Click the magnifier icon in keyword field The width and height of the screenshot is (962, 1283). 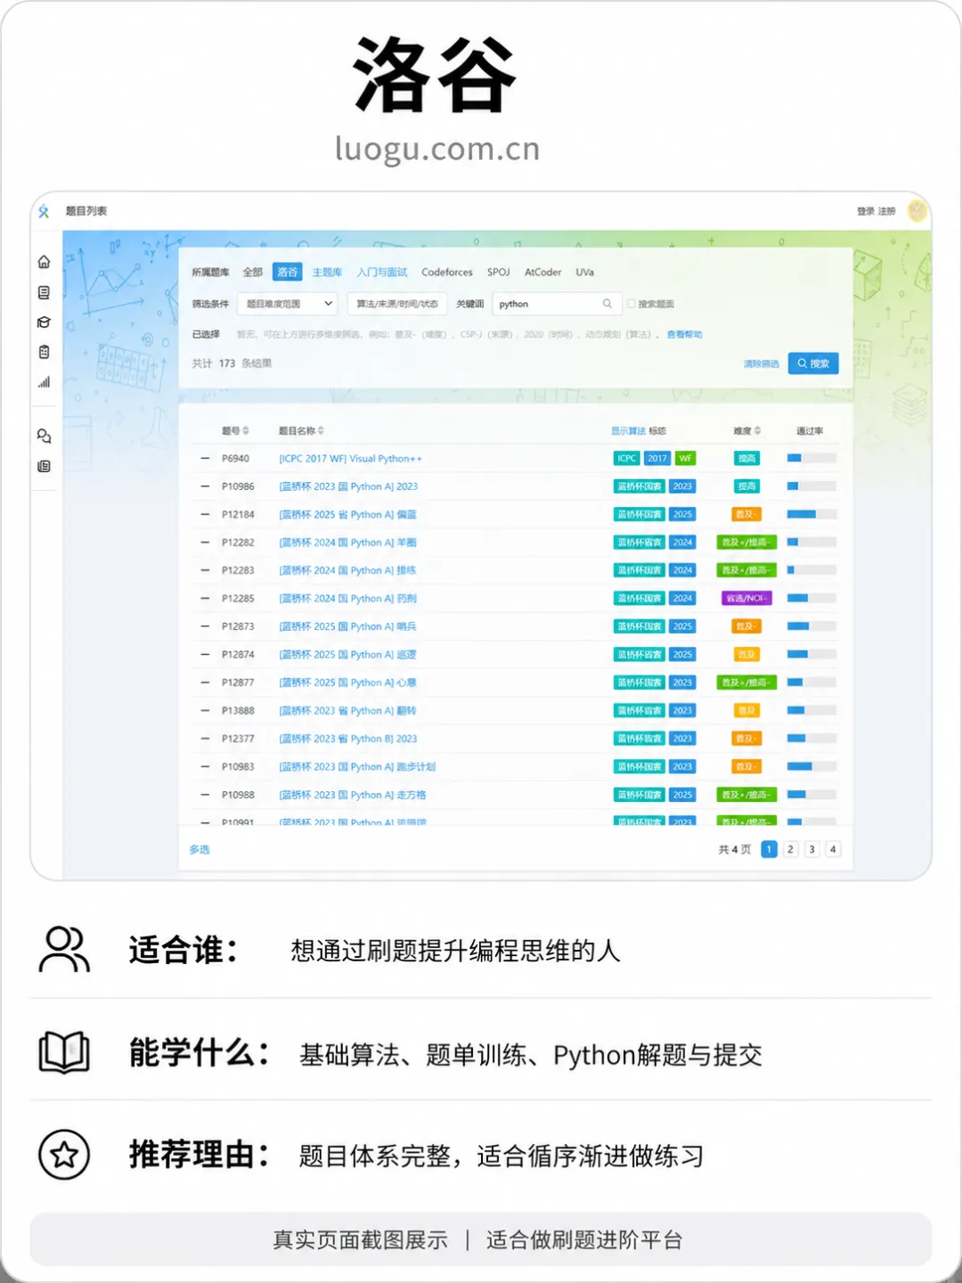[x=607, y=304]
